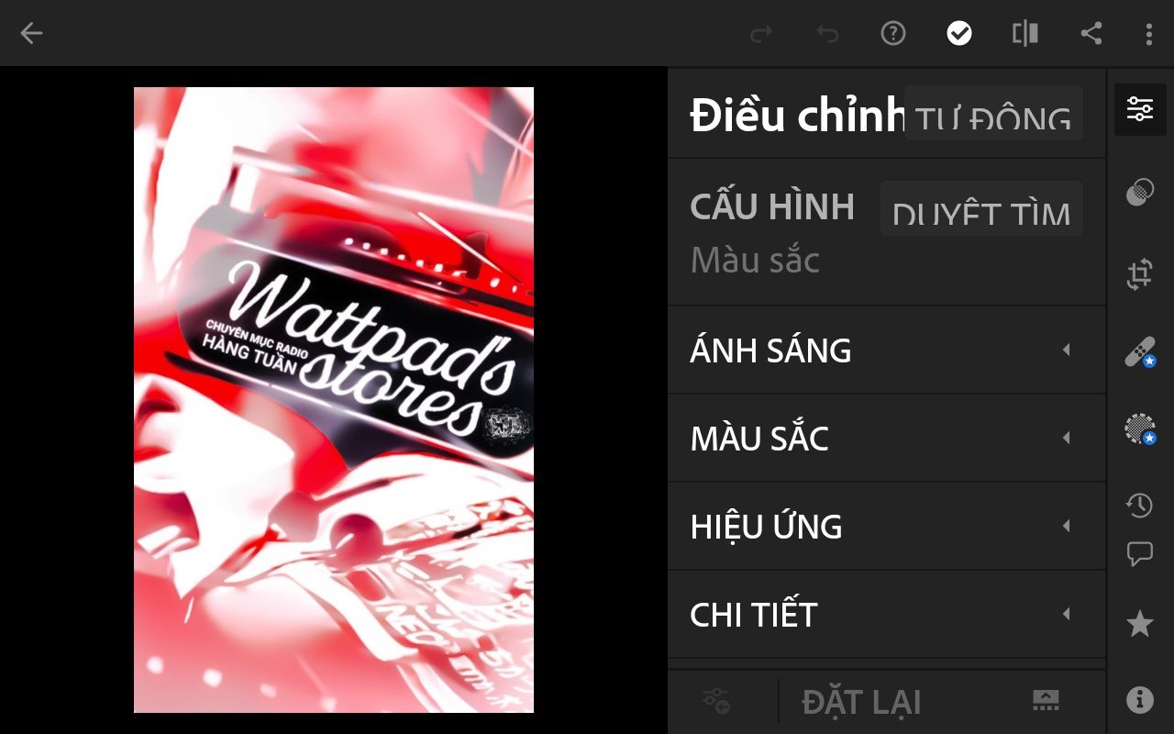Open the masking circle tool
The width and height of the screenshot is (1174, 734).
pyautogui.click(x=1140, y=193)
